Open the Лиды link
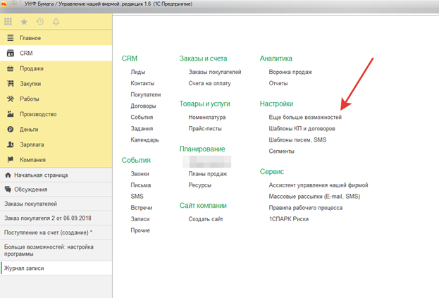The image size is (439, 298). point(137,72)
